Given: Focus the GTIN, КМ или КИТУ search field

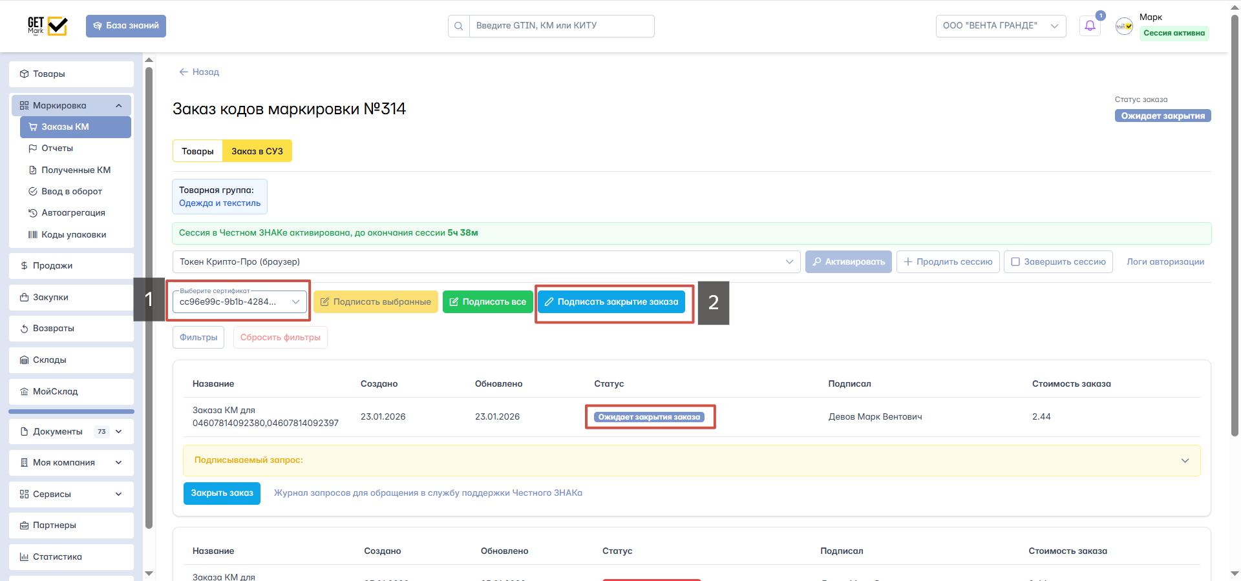Looking at the screenshot, I should click(x=561, y=26).
